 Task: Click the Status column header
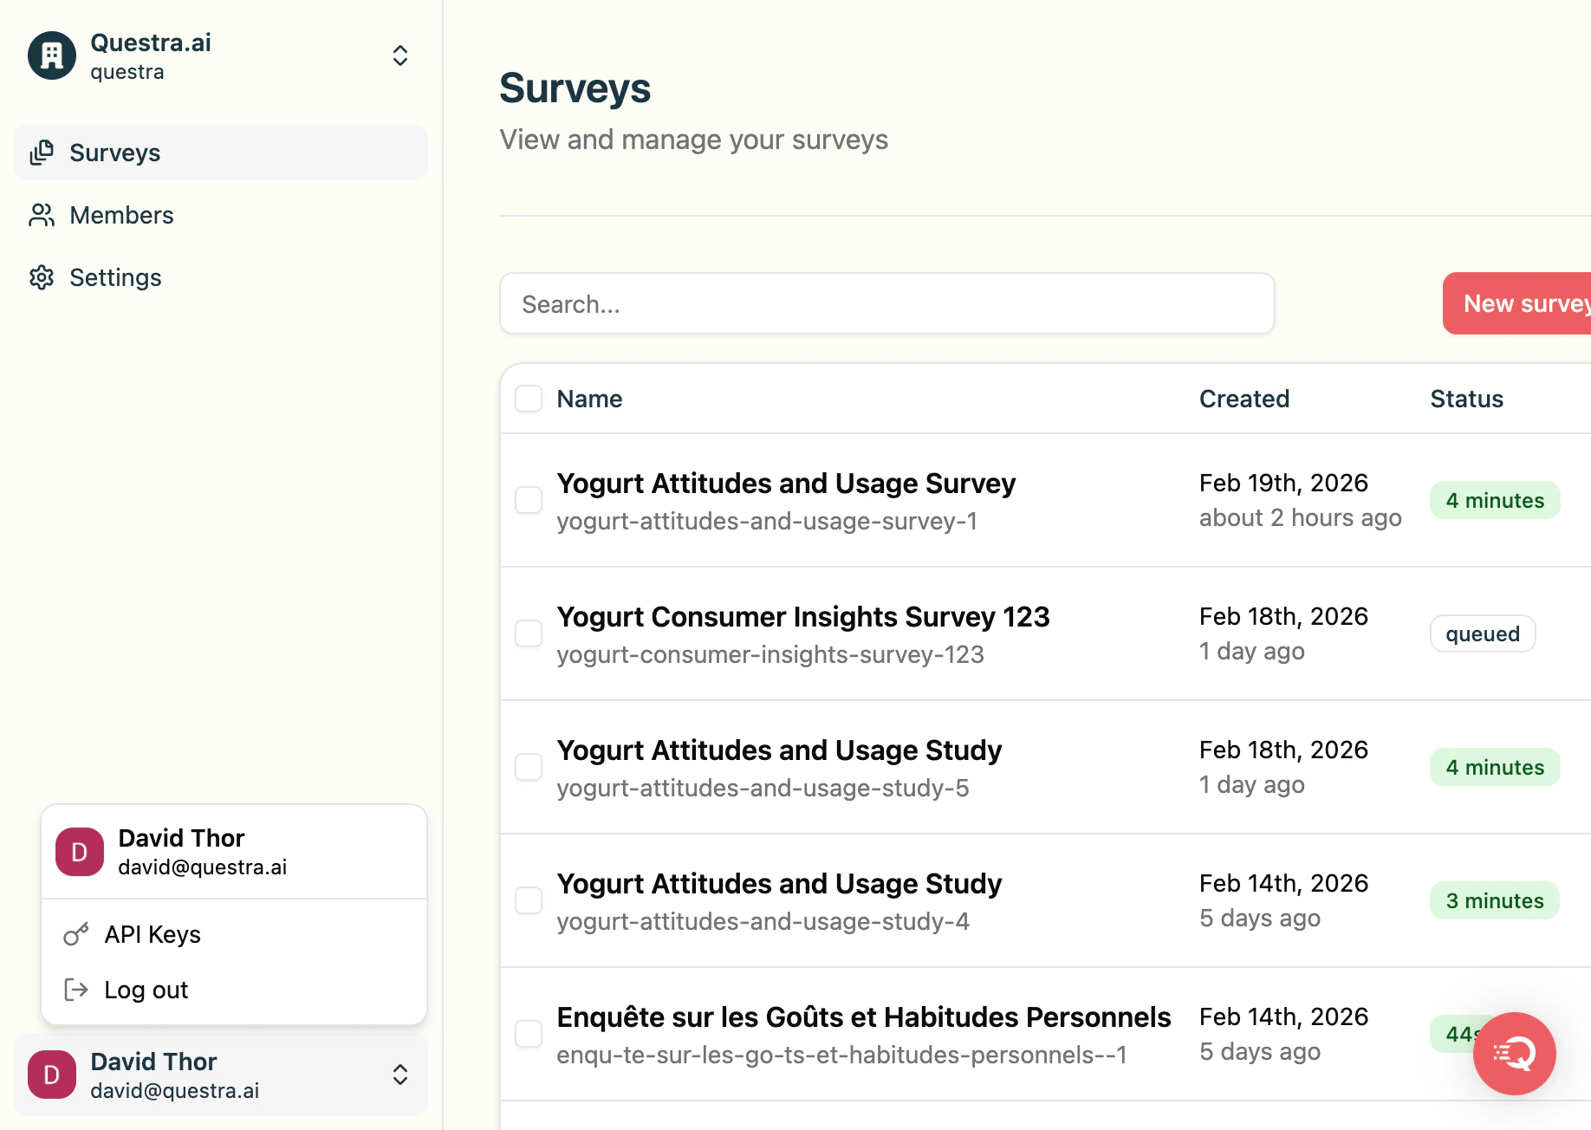click(1466, 399)
